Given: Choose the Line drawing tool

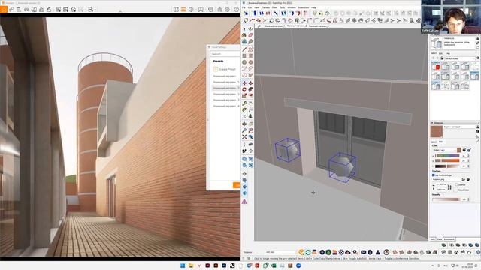Looking at the screenshot, I should click(244, 49).
